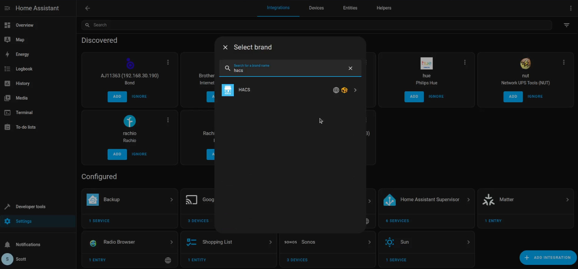Open the To-do lists clipboard icon
This screenshot has width=578, height=269.
click(x=7, y=127)
